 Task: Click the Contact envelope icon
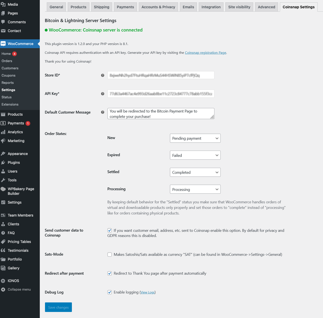(3, 31)
